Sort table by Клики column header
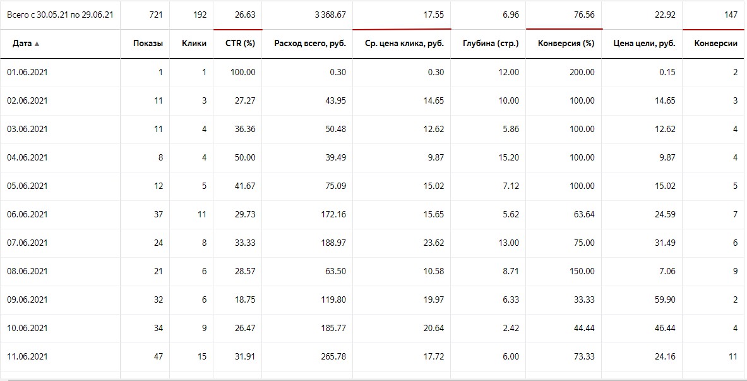 pos(194,44)
